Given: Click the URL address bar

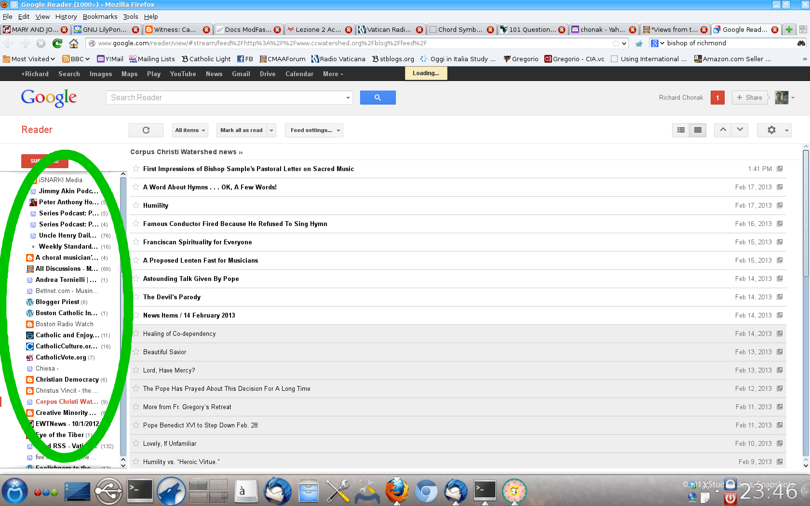Looking at the screenshot, I should coord(357,43).
